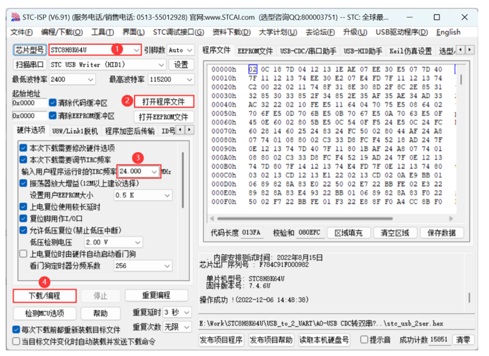The height and width of the screenshot is (356, 489).
Task: Switch to 程序加密后传输 tab
Action: pyautogui.click(x=130, y=131)
